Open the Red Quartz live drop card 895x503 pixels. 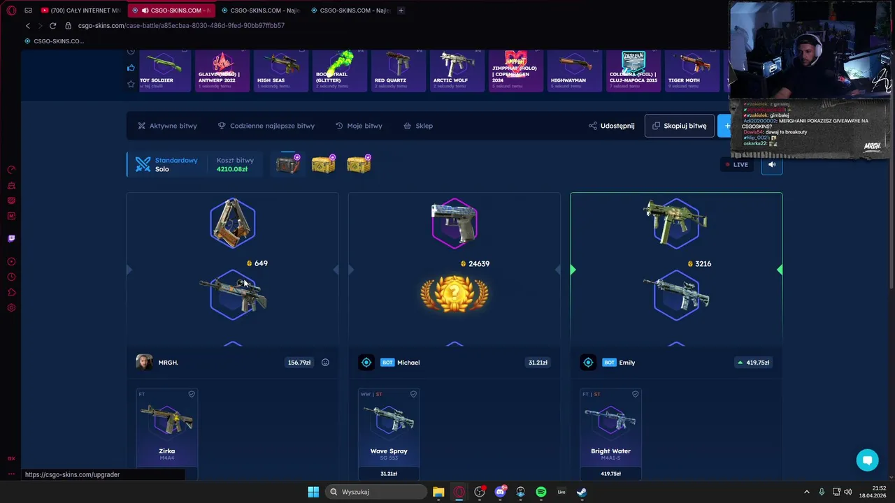(399, 71)
